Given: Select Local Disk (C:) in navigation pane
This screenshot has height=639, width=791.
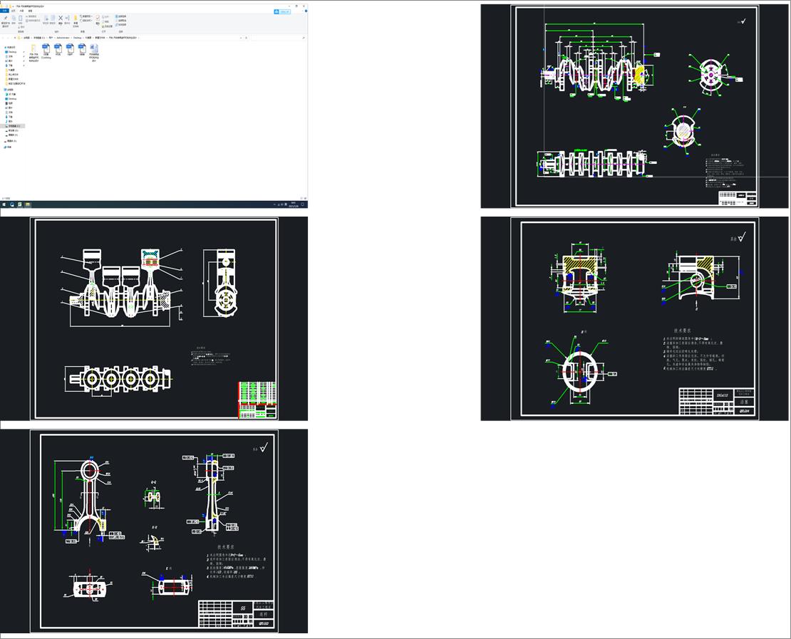Looking at the screenshot, I should pos(14,126).
